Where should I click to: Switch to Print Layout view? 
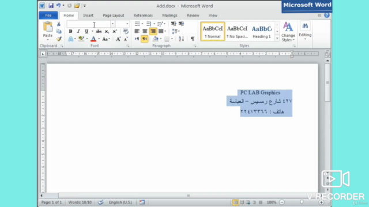click(x=235, y=202)
